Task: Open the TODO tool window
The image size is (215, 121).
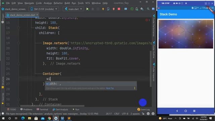Action: [x=12, y=109]
